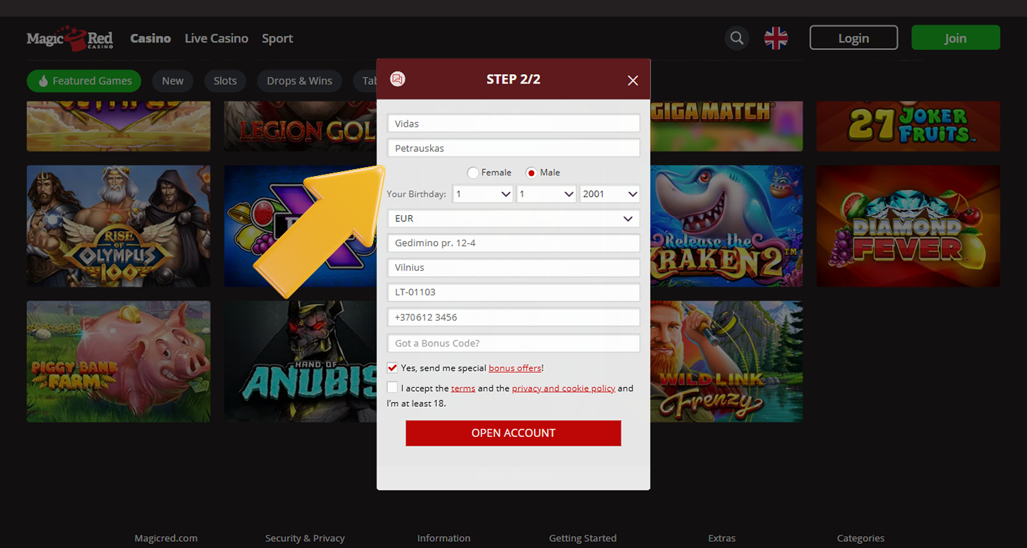Open the Drops & Wins tab
This screenshot has width=1027, height=548.
click(x=299, y=81)
